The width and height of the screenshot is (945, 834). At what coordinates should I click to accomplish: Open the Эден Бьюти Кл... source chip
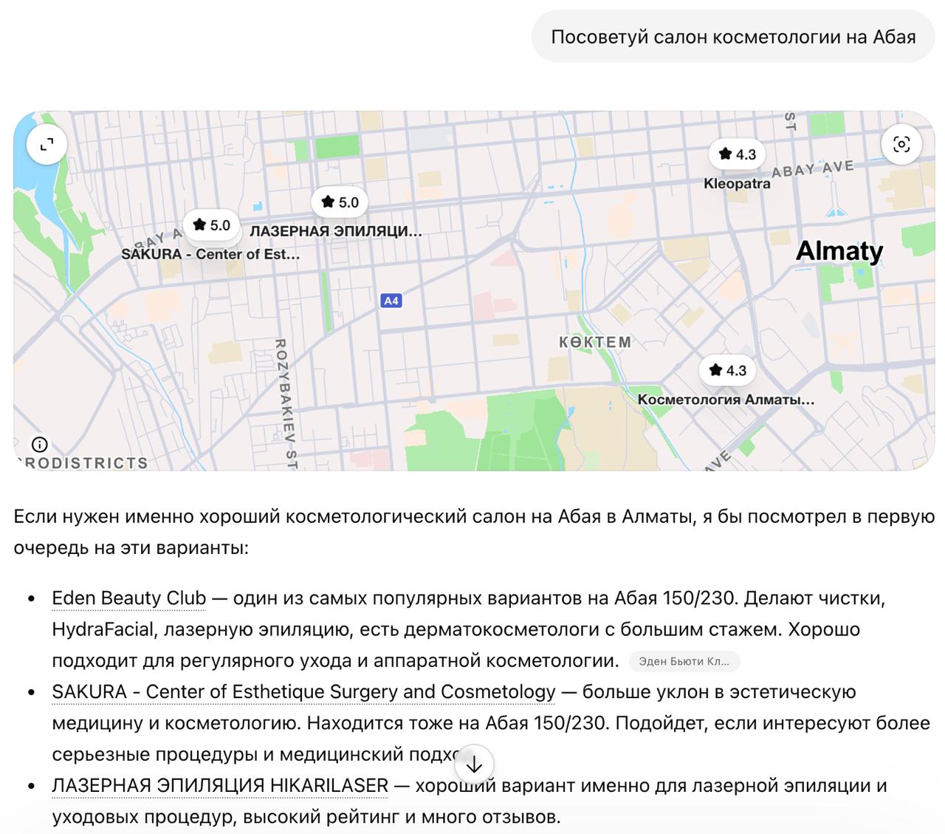pos(684,661)
